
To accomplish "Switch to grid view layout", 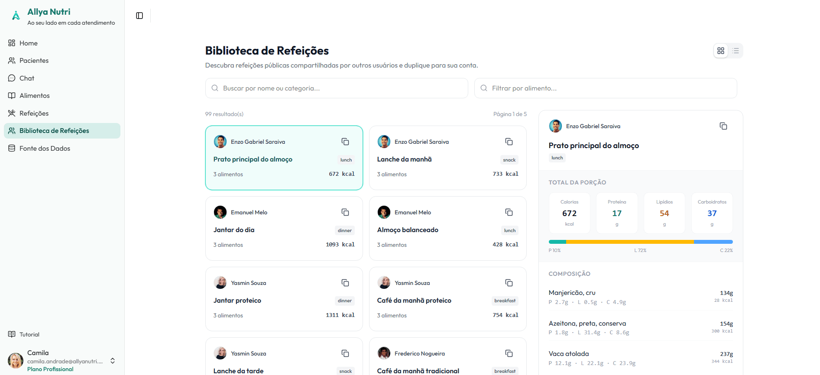I will pos(721,51).
